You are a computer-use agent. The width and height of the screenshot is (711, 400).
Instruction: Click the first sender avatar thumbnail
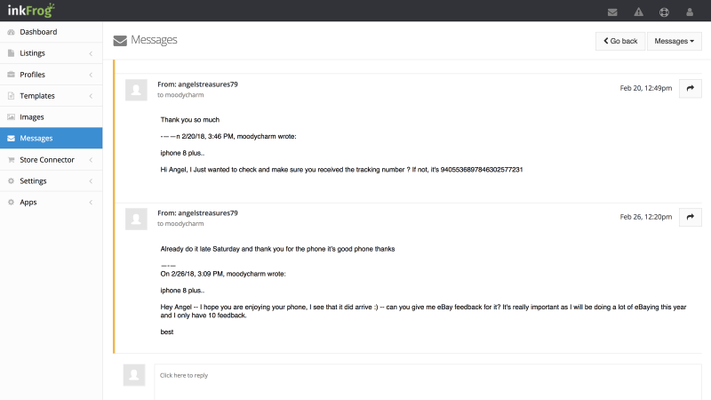(x=136, y=90)
